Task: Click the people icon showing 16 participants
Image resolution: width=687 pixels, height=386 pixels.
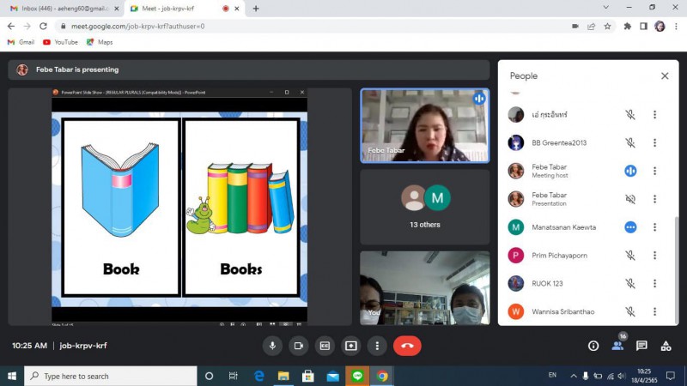Action: (617, 346)
